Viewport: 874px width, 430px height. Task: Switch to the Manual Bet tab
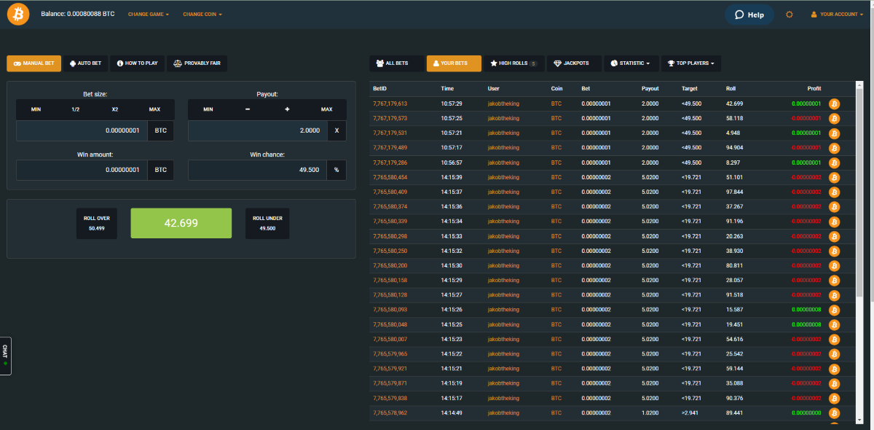[34, 63]
